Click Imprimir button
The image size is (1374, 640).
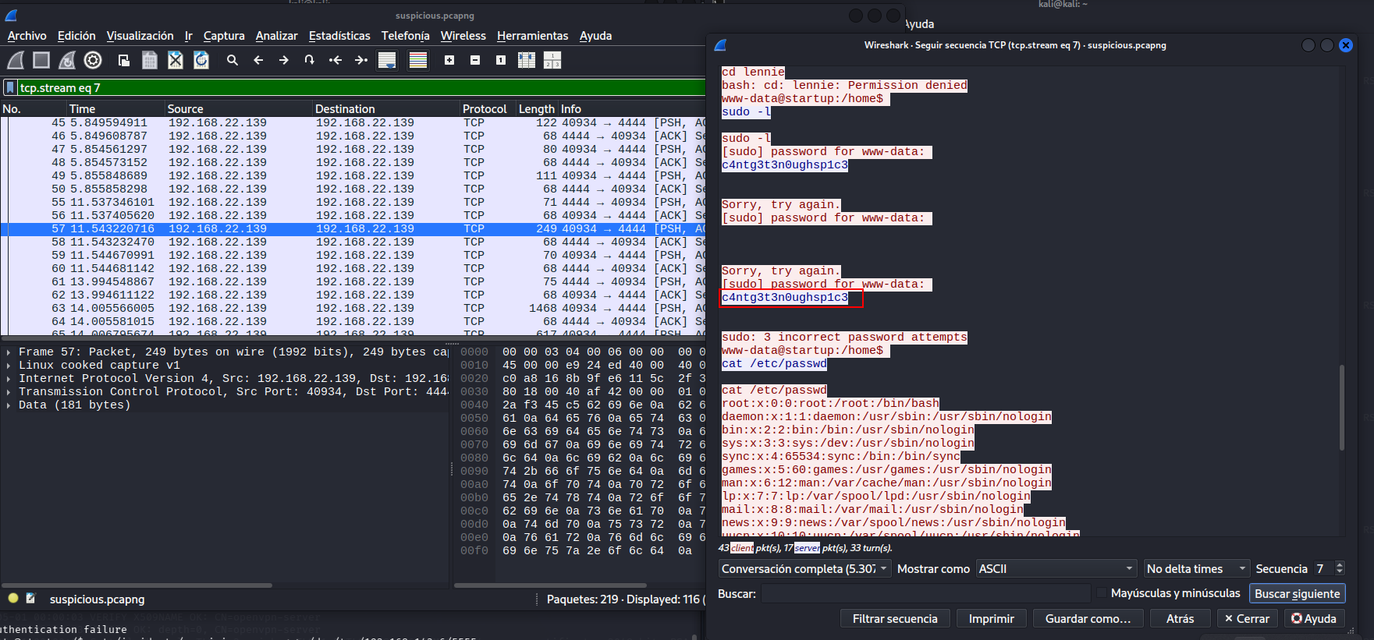coord(991,618)
